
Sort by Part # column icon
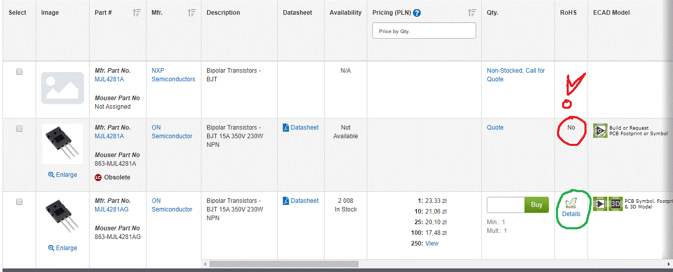click(x=137, y=13)
